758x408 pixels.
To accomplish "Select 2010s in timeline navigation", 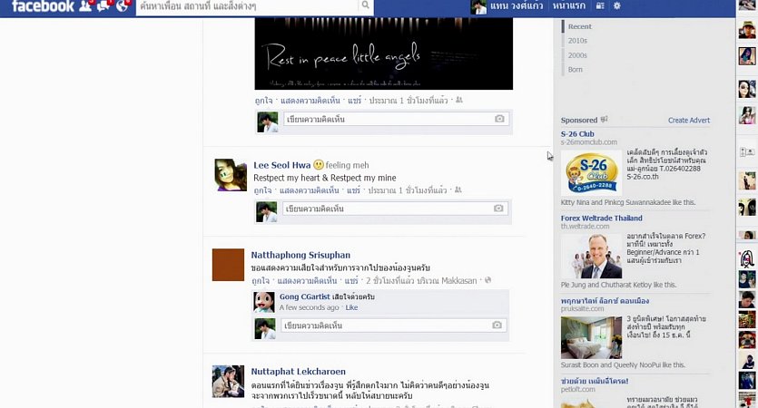I will coord(577,41).
